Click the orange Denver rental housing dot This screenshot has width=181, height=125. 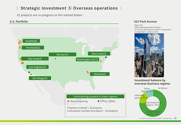point(55,59)
